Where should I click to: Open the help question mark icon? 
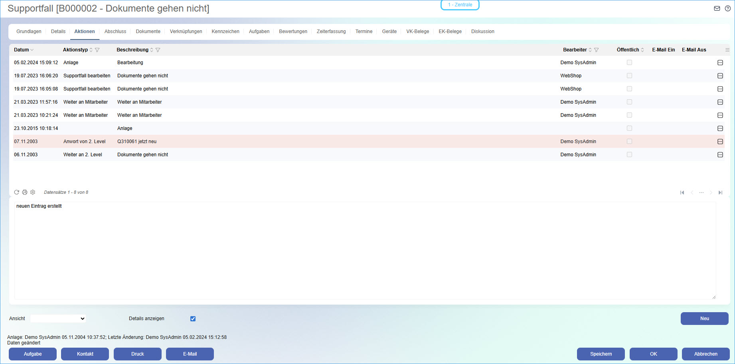click(728, 8)
